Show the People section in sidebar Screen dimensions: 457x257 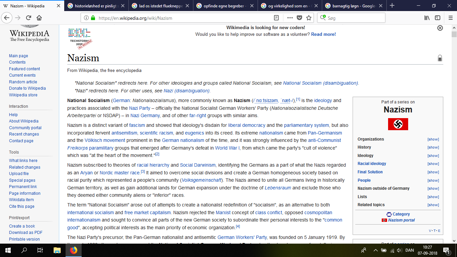click(433, 180)
